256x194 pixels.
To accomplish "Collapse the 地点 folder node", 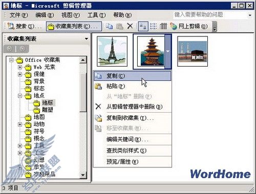I will click(x=20, y=96).
